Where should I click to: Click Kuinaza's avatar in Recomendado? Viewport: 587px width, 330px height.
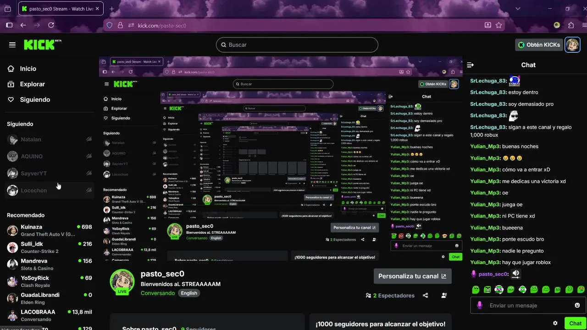coord(12,230)
